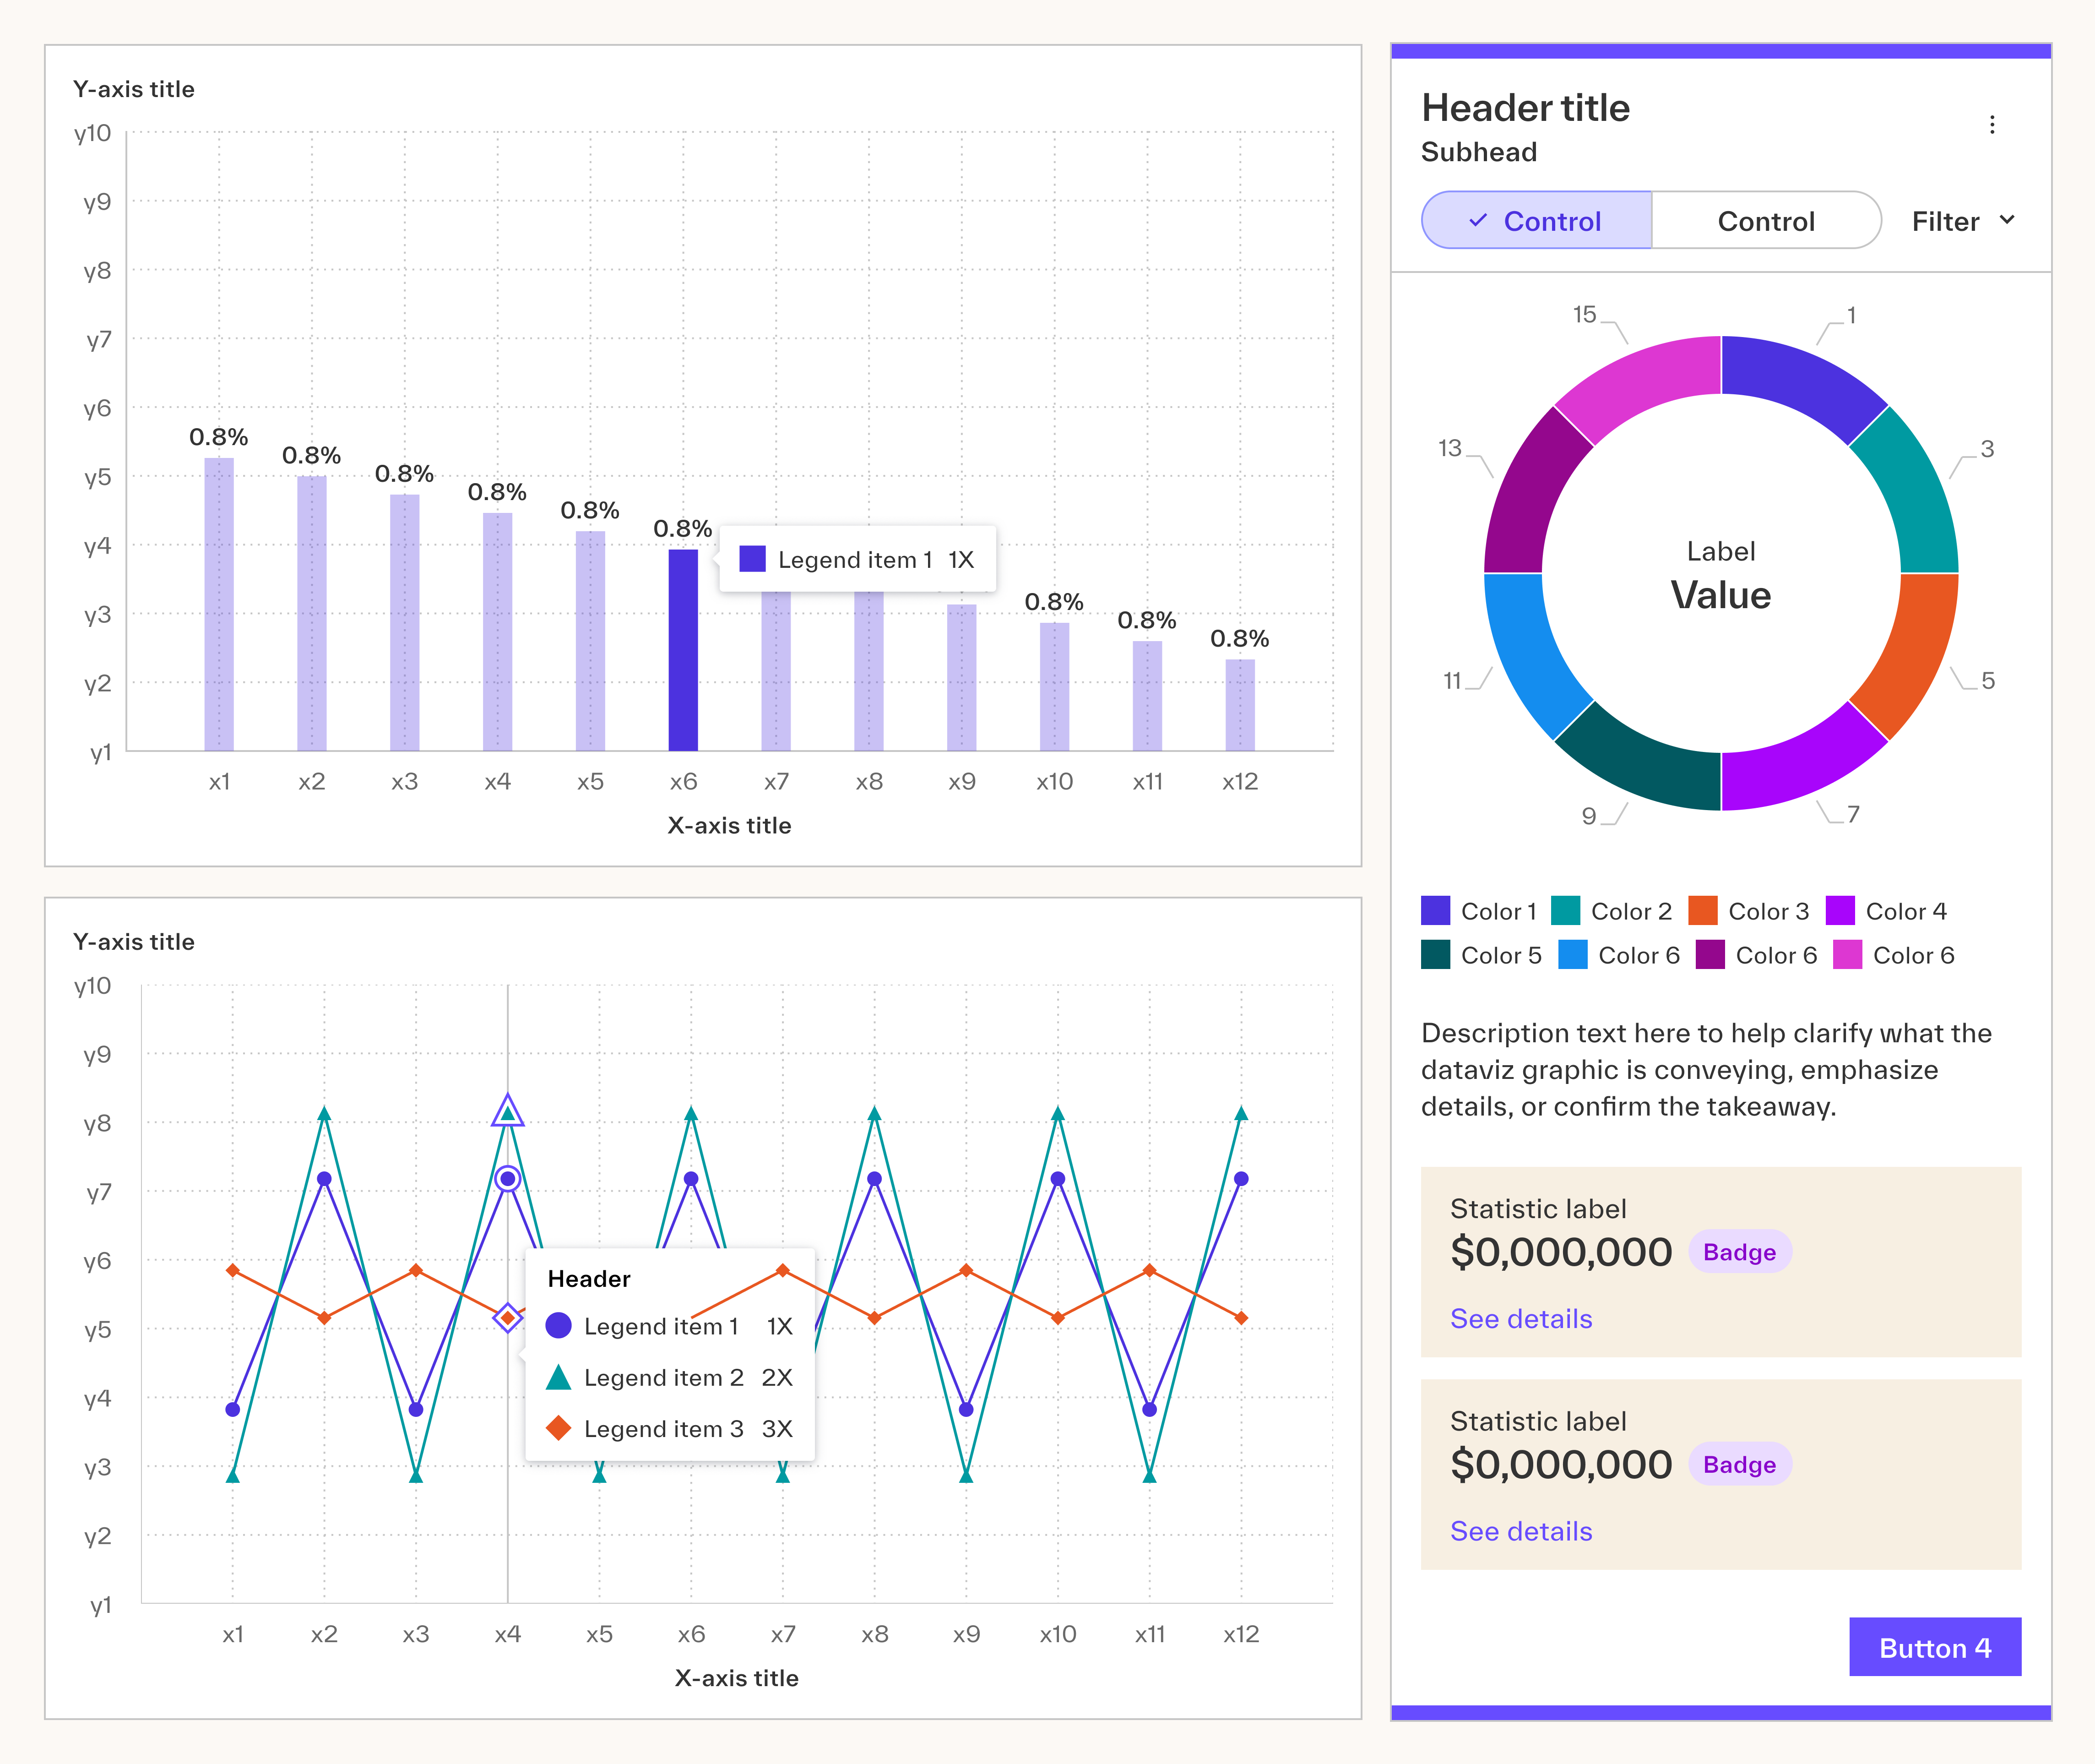2095x1764 pixels.
Task: Click the teal triangle data point at x2
Action: [x=324, y=1113]
